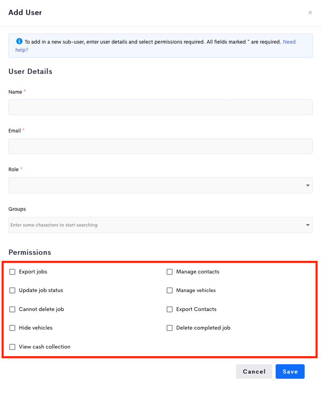This screenshot has width=322, height=403.
Task: Close the Add User dialog
Action: click(310, 13)
